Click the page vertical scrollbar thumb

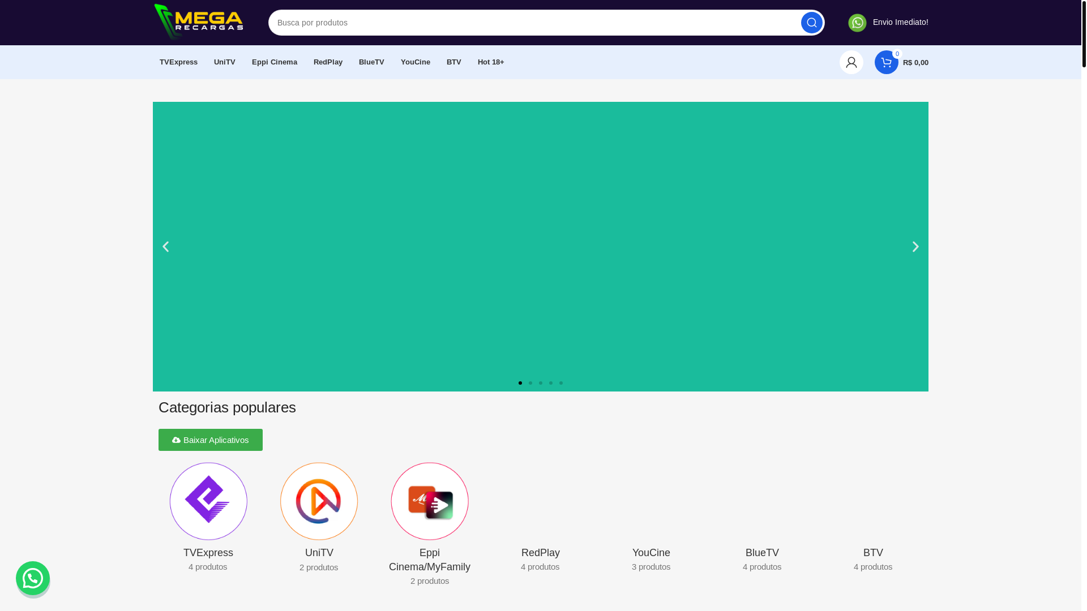pos(1084,34)
